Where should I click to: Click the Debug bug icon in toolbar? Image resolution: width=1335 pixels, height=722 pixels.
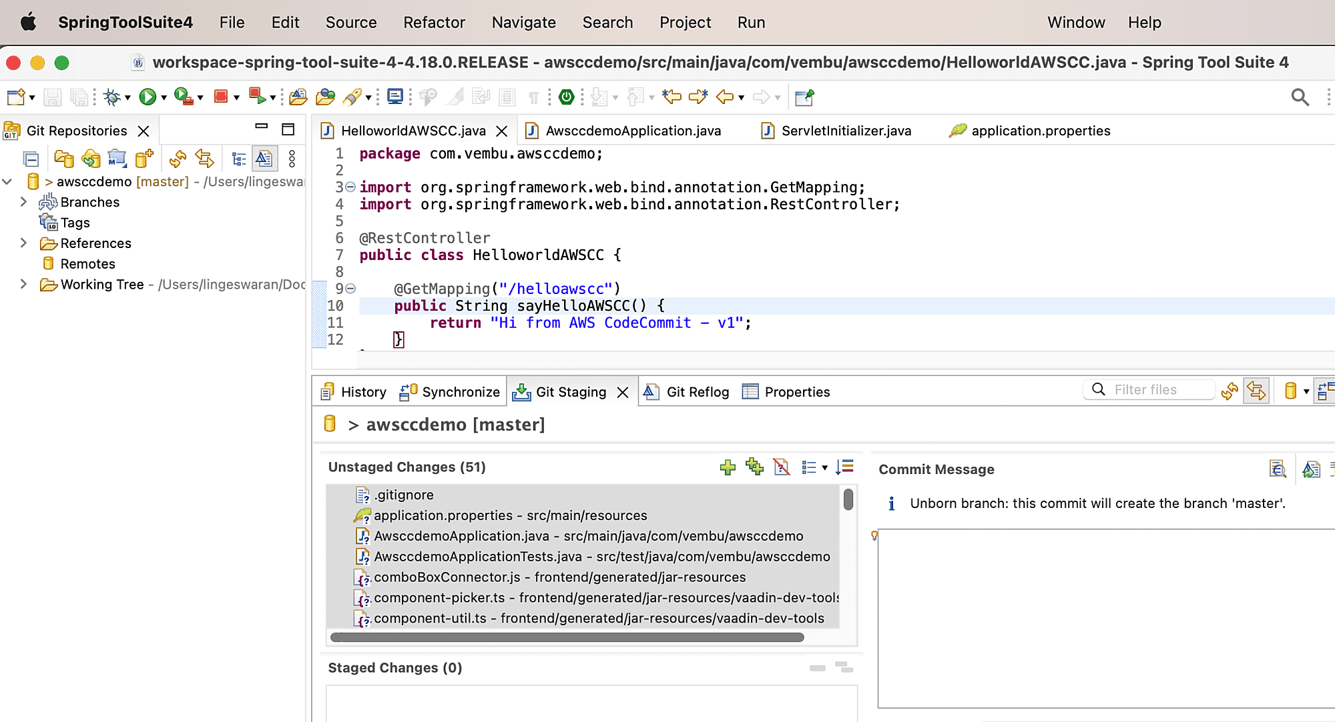coord(112,97)
